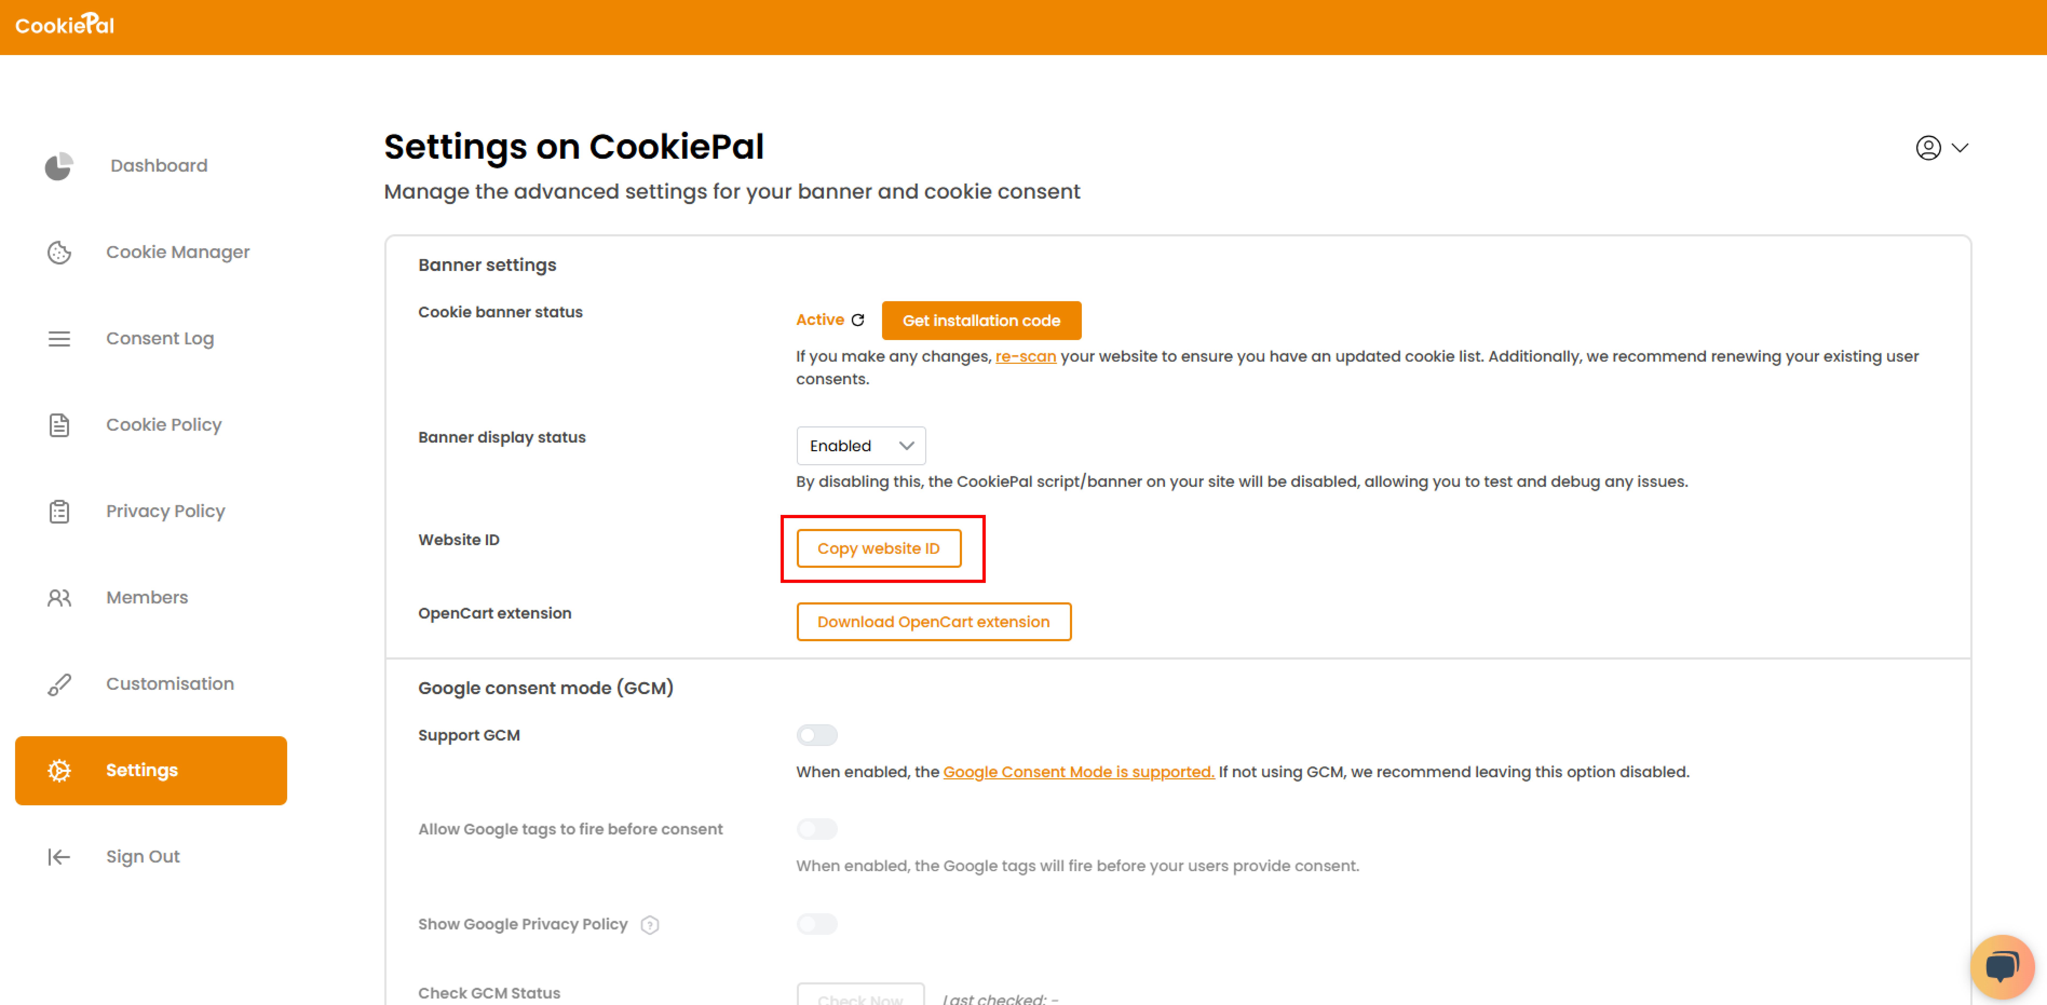
Task: Click the Settings gear icon
Action: (x=57, y=769)
